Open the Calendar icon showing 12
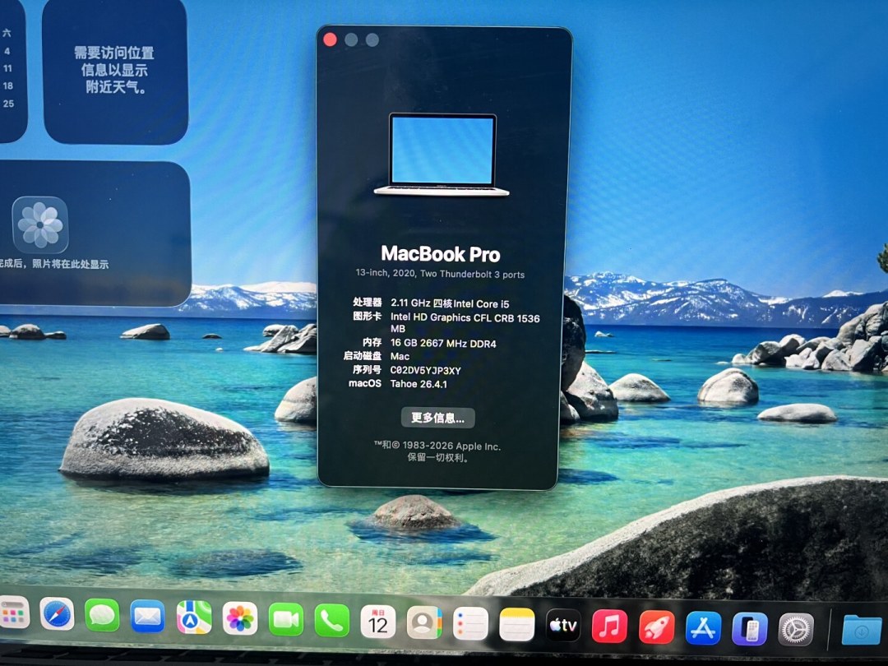 click(377, 622)
